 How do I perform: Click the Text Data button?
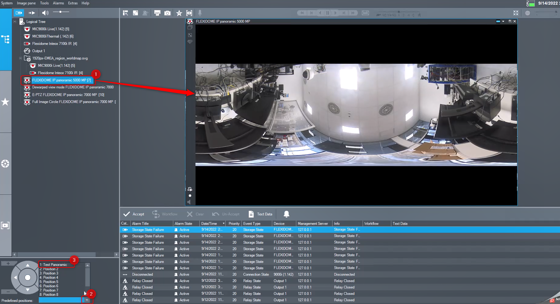pos(260,214)
